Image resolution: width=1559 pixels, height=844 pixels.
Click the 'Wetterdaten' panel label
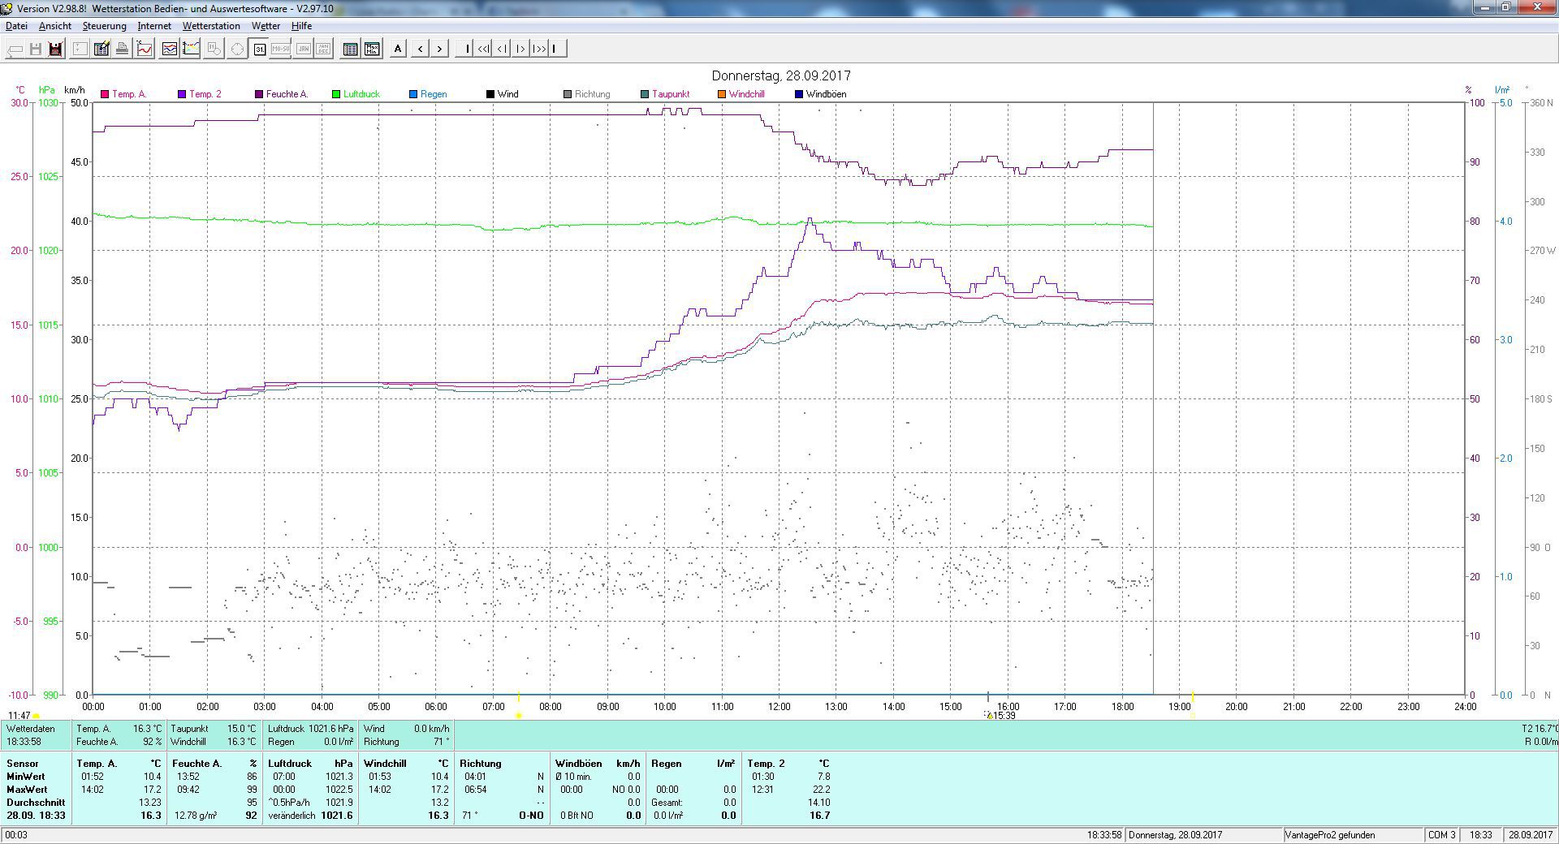click(31, 729)
